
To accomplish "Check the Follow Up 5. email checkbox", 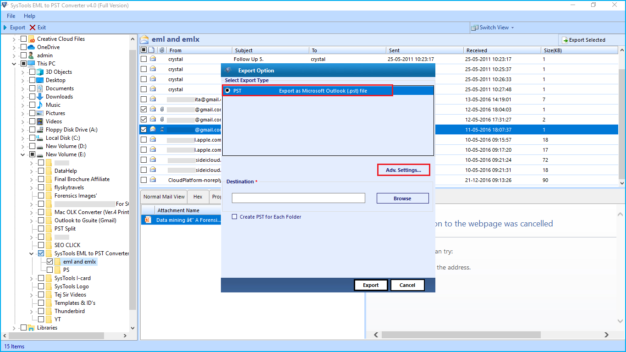I will tap(144, 59).
